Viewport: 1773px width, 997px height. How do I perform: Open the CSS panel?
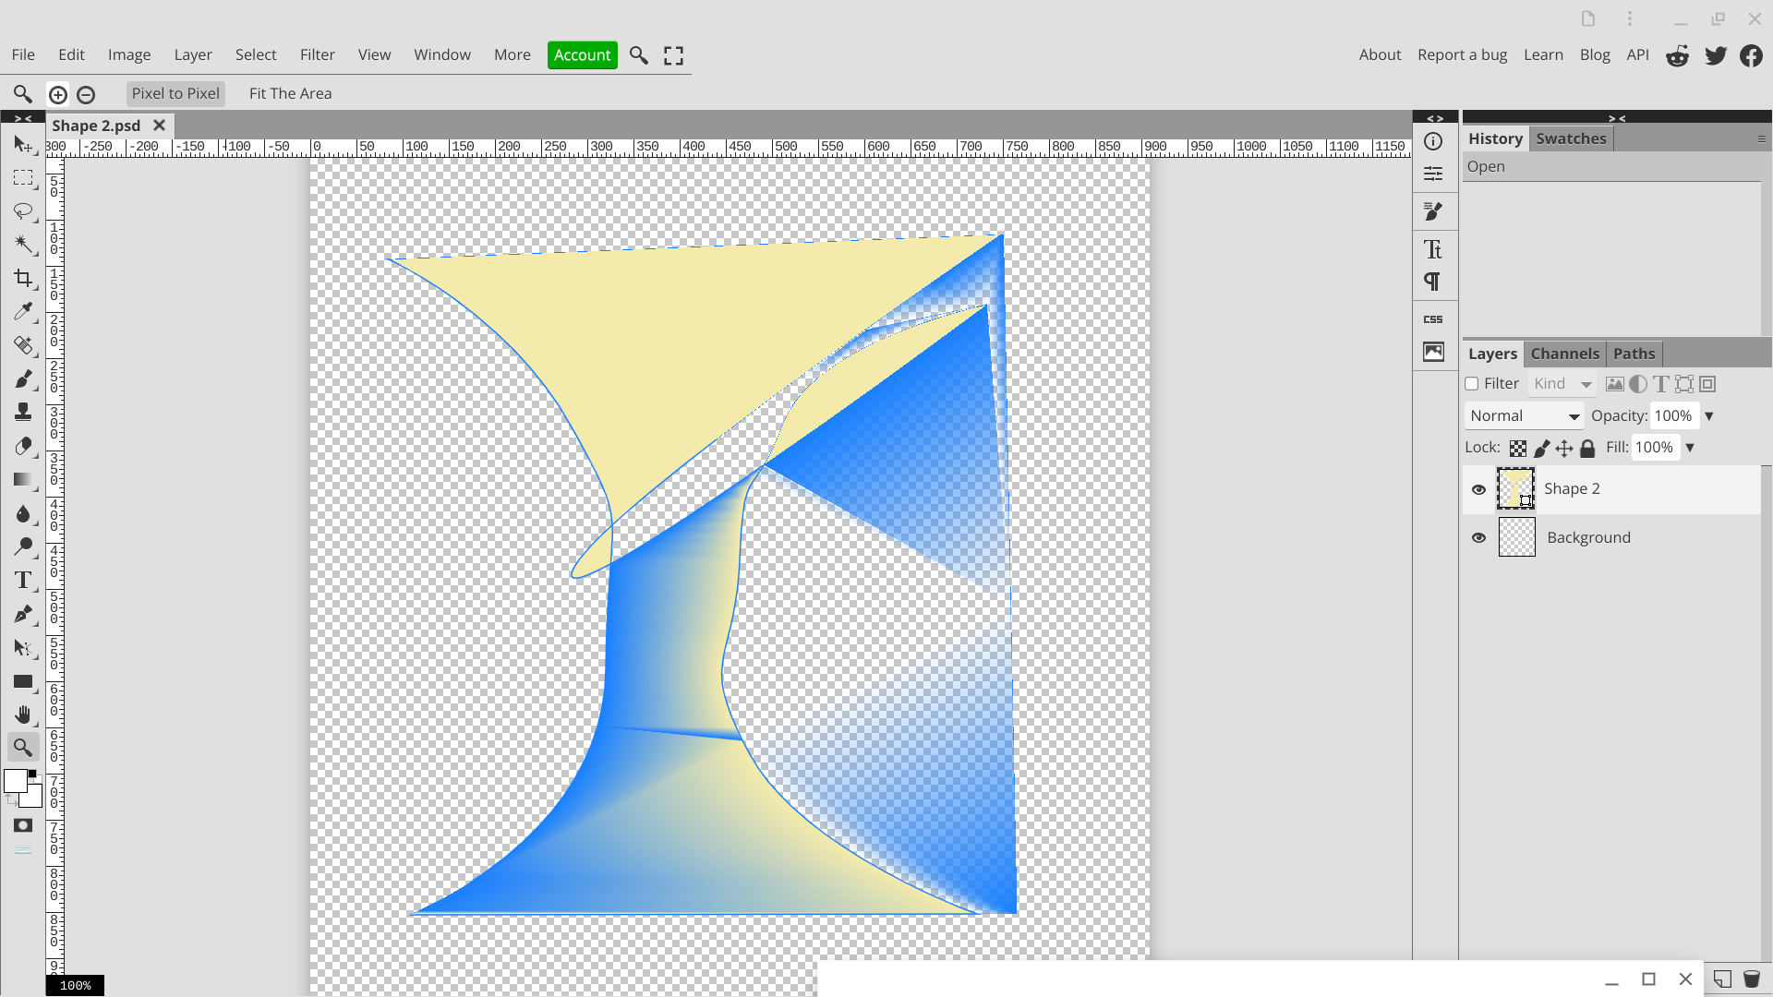[1433, 318]
